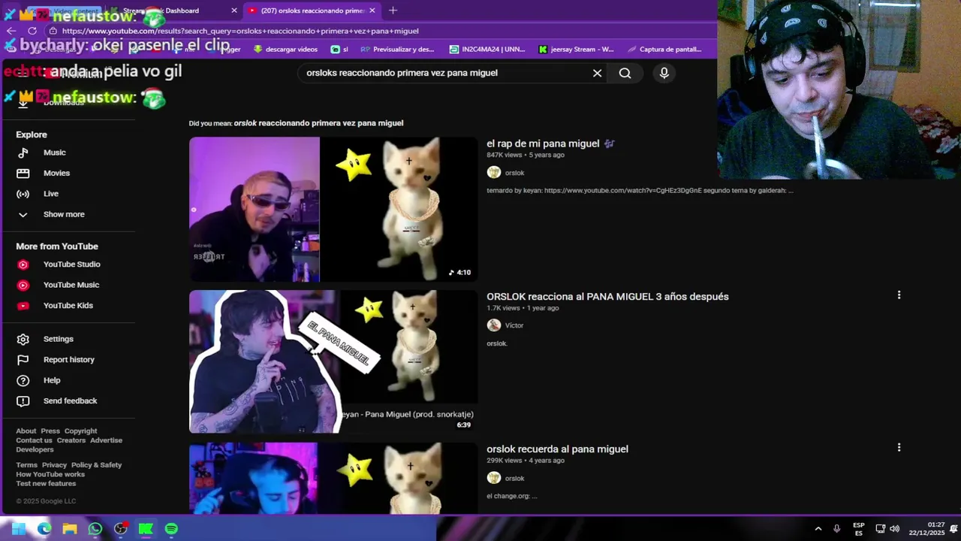Open Policy & Safety footer link
Screen dimensions: 961x541
click(96, 465)
